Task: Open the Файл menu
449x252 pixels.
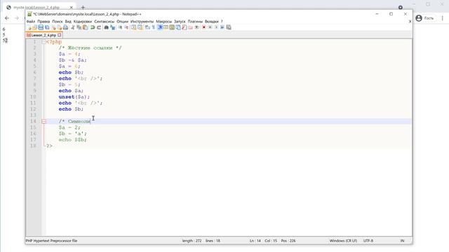Action: click(31, 22)
